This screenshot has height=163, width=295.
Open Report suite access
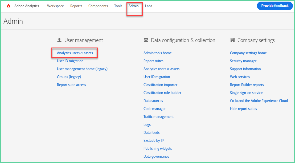[x=71, y=85]
